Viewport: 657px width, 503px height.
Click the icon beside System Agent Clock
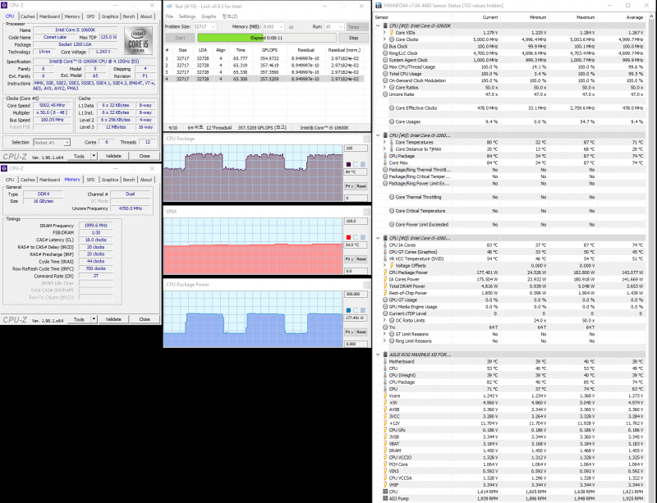point(385,60)
